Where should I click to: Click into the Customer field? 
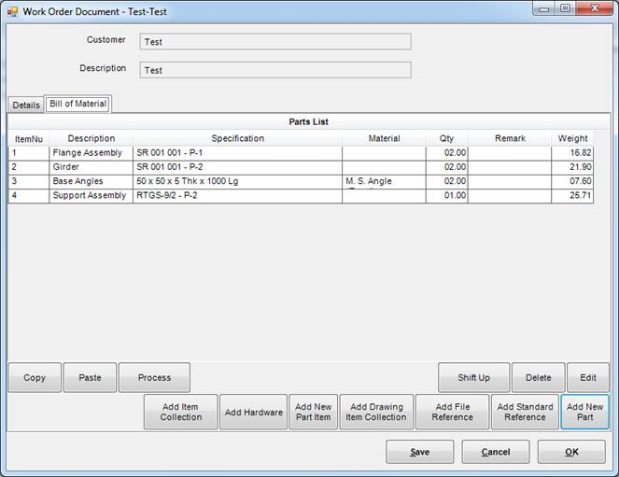click(x=274, y=41)
